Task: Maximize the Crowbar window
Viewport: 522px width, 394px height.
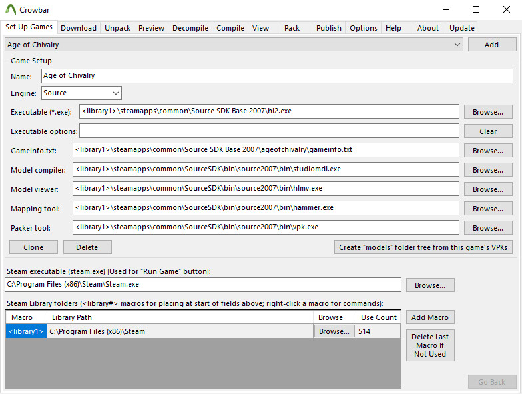Action: 476,9
